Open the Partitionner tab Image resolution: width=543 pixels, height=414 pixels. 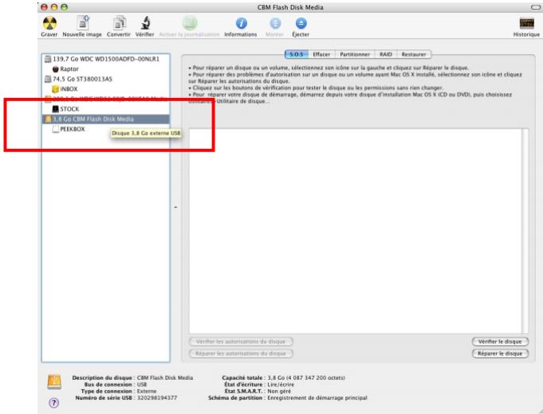(355, 54)
